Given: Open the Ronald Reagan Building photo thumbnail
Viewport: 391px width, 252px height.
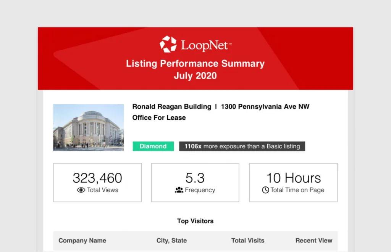Looking at the screenshot, I should pos(88,127).
